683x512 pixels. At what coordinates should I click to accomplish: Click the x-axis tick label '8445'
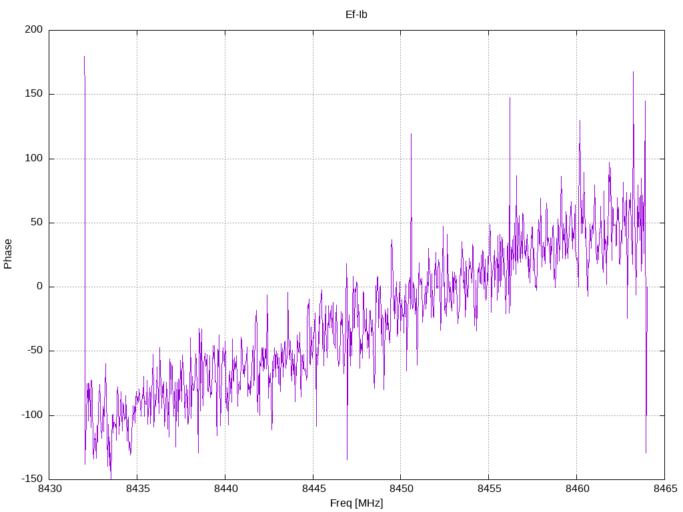tap(313, 489)
